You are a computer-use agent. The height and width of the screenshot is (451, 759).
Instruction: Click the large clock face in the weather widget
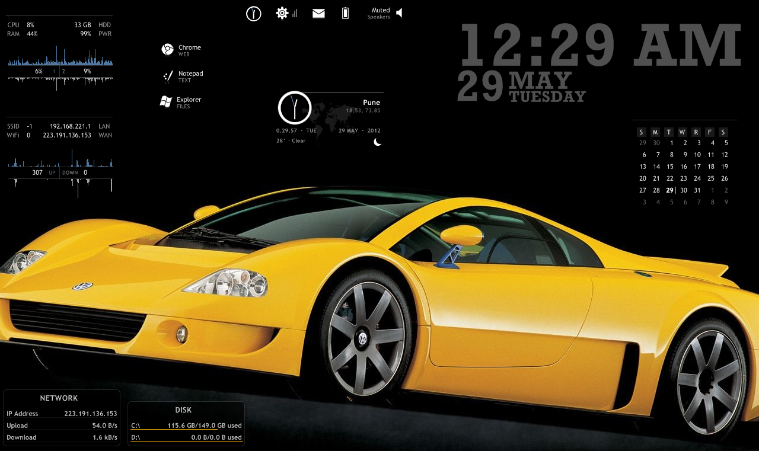[295, 107]
